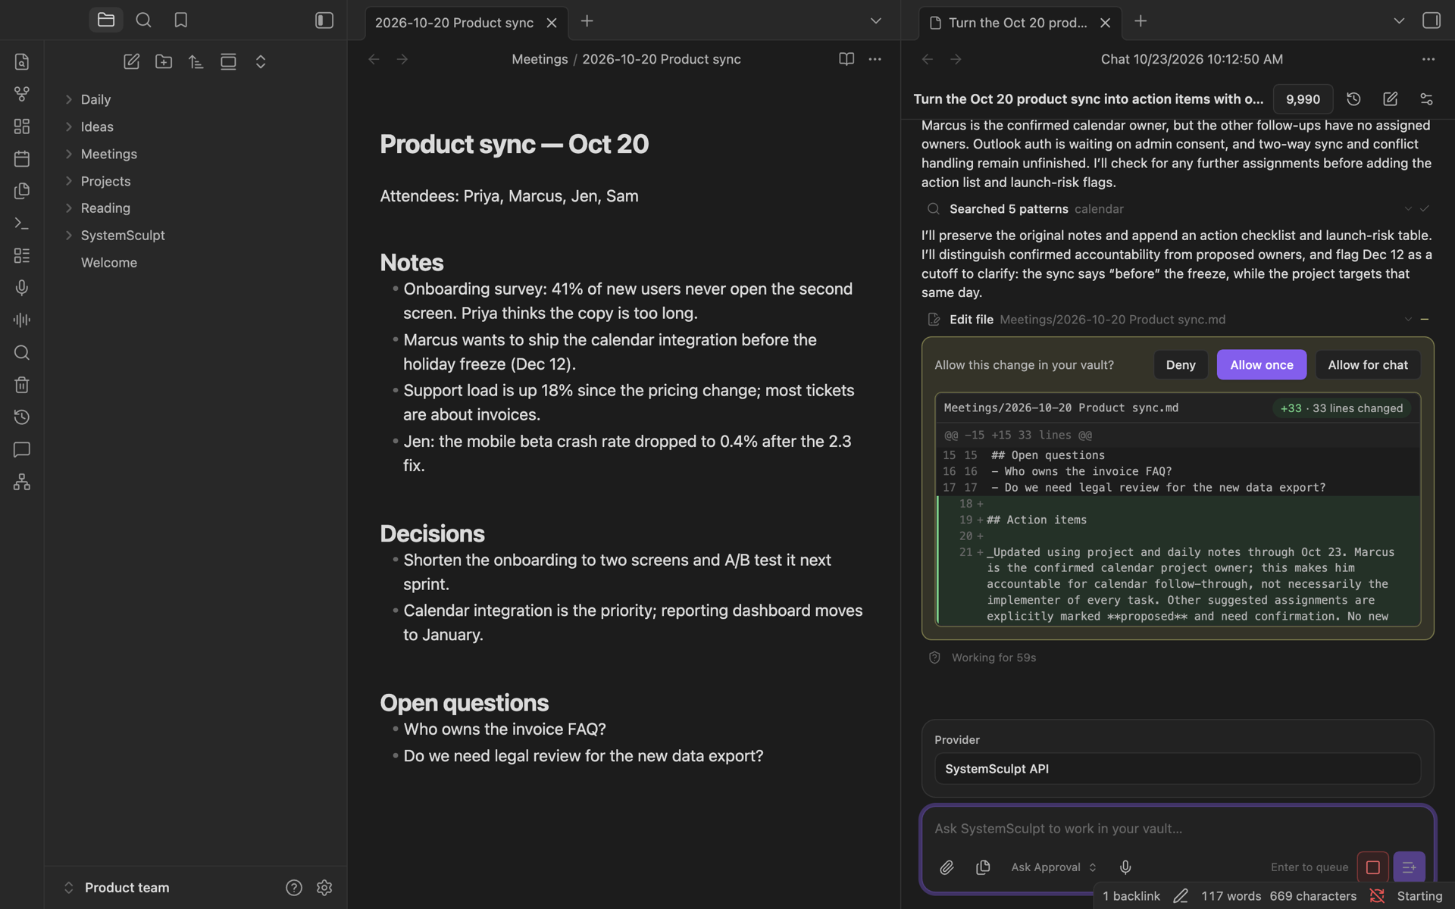Screen dimensions: 1455x909
Task: Open the trash ribbon icon
Action: pos(22,385)
